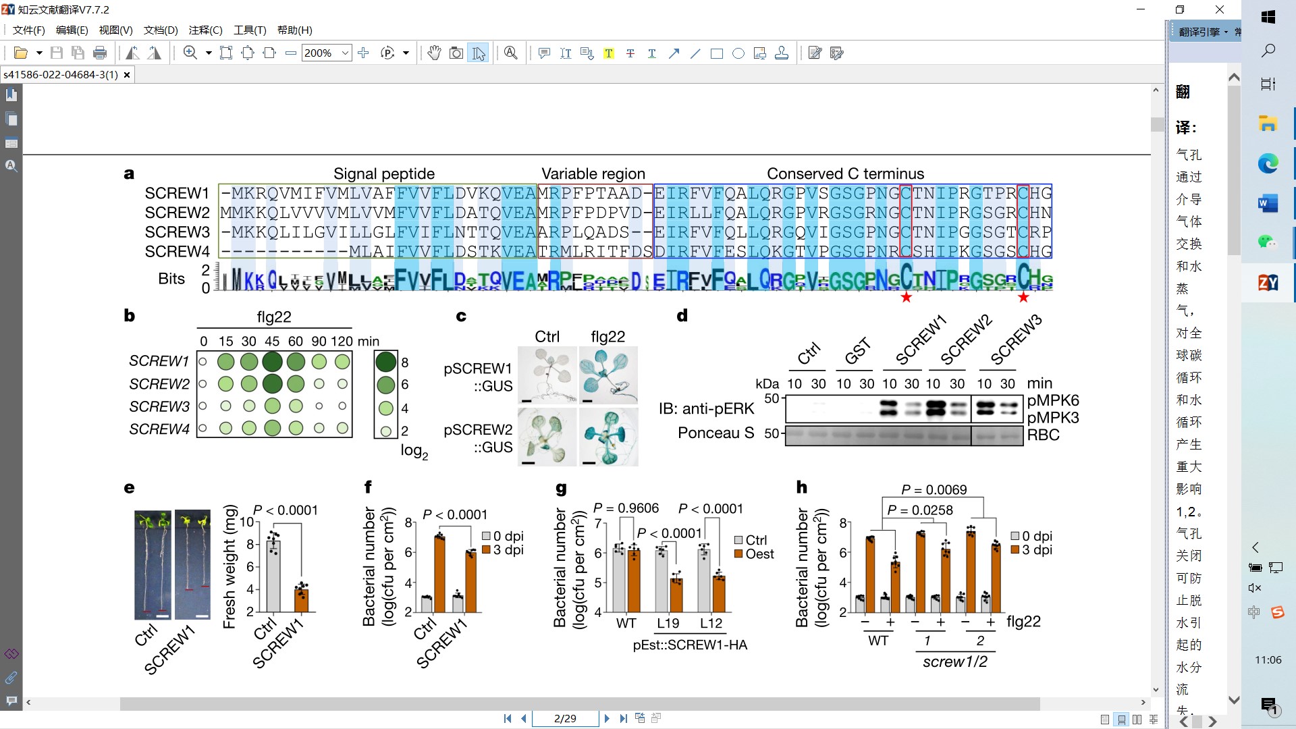The image size is (1296, 729).
Task: Open the 注释(C) menu
Action: 205,30
